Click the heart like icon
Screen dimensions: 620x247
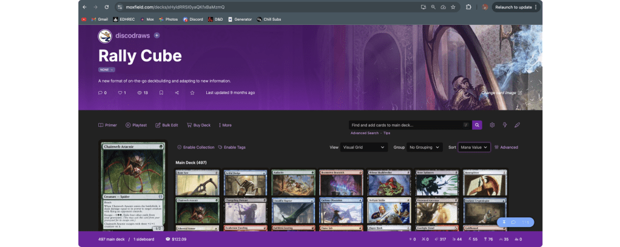point(120,93)
